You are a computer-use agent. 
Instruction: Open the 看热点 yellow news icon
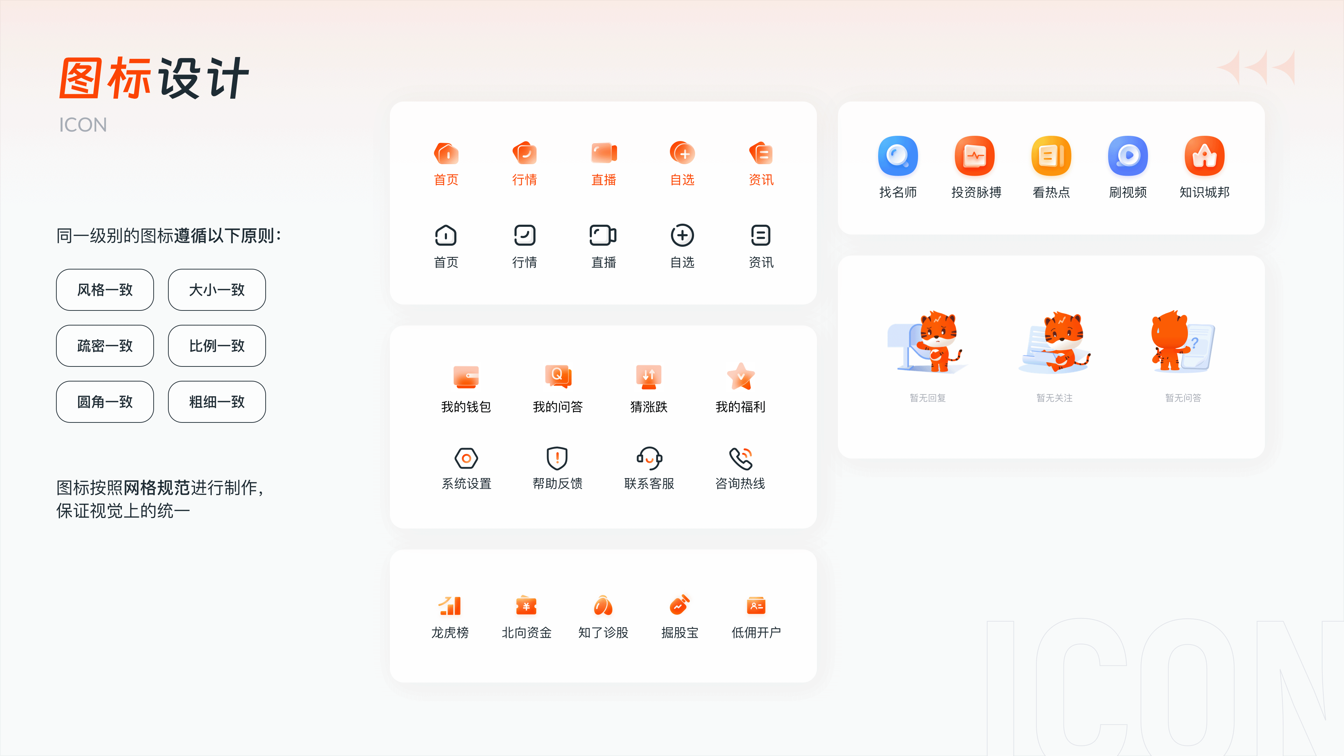pos(1051,156)
